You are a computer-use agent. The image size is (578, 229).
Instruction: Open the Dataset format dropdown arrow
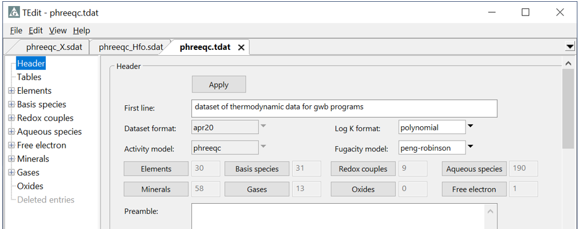[263, 127]
